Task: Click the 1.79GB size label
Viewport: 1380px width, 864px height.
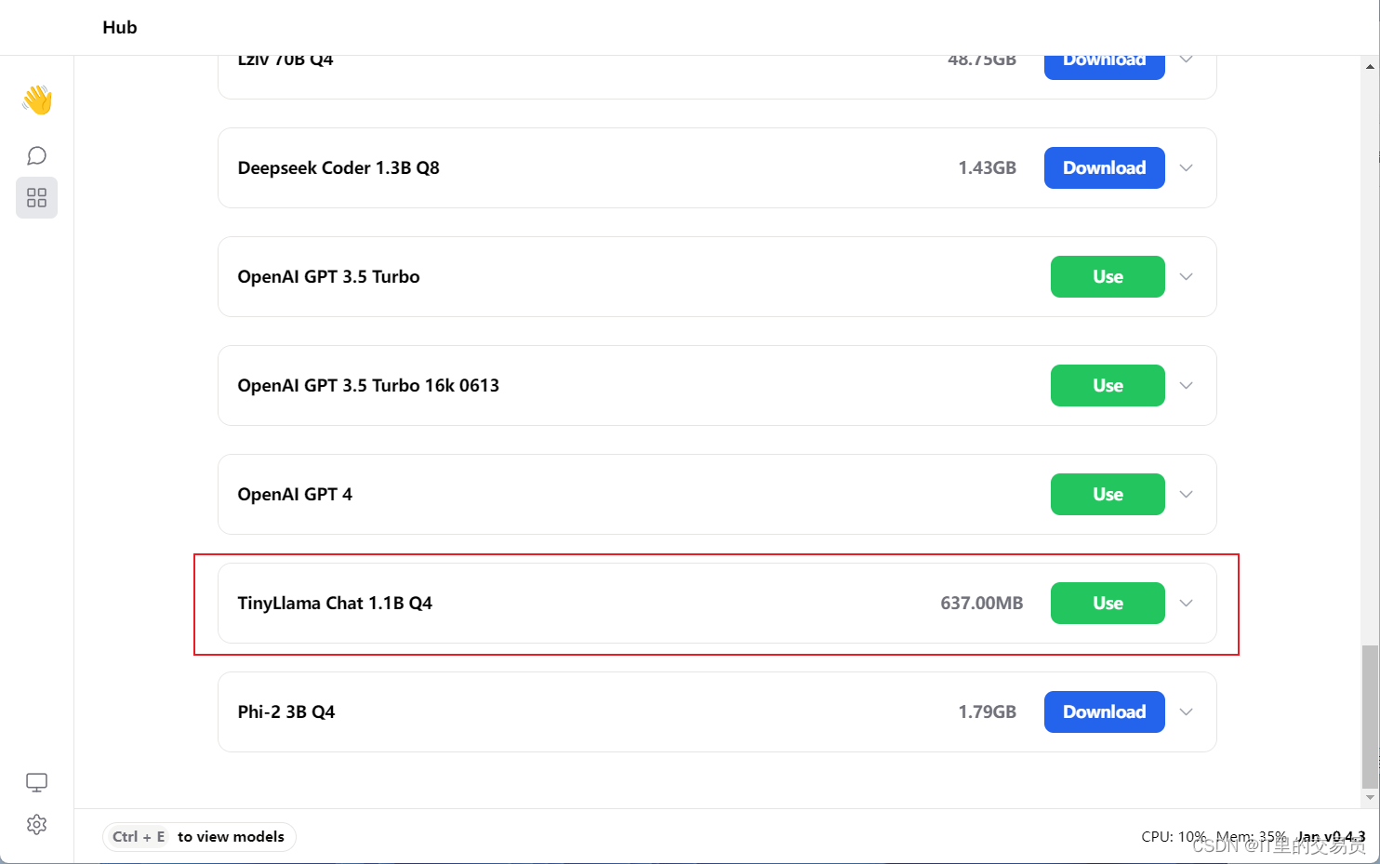Action: [x=987, y=711]
